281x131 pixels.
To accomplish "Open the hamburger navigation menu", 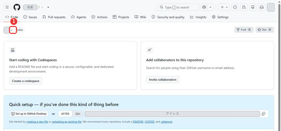I will coord(7,7).
